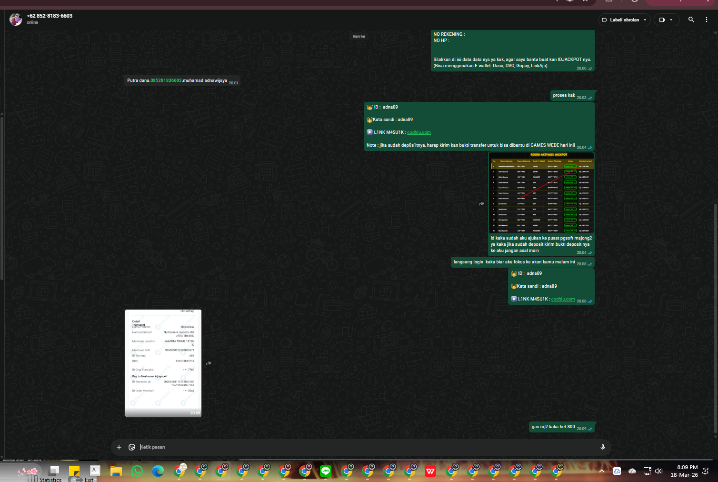This screenshot has width=718, height=482.
Task: Open the Labeli obrolan dropdown
Action: (624, 20)
